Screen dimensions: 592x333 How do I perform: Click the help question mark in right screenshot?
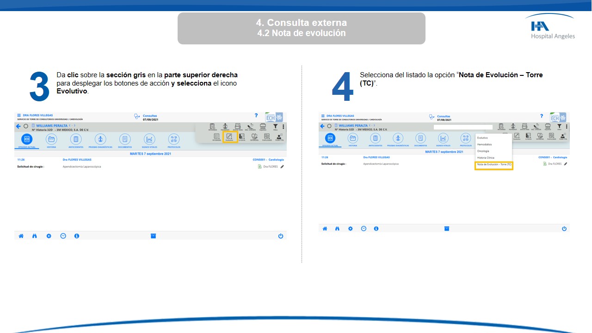tap(542, 116)
